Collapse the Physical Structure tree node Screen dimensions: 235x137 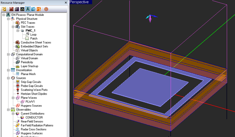[x=9, y=19]
